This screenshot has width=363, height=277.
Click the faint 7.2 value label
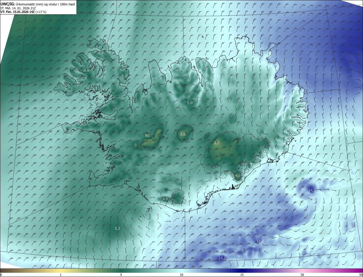106,164
